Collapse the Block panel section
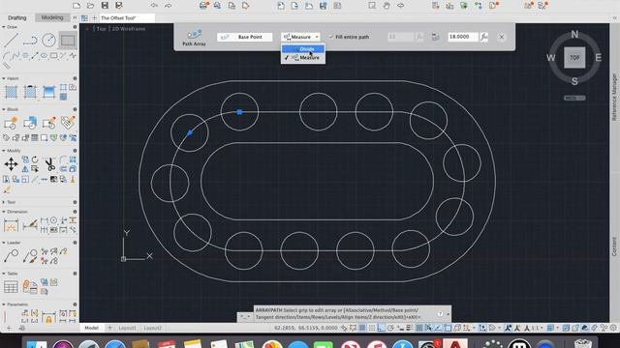The width and height of the screenshot is (620, 348). [4, 109]
